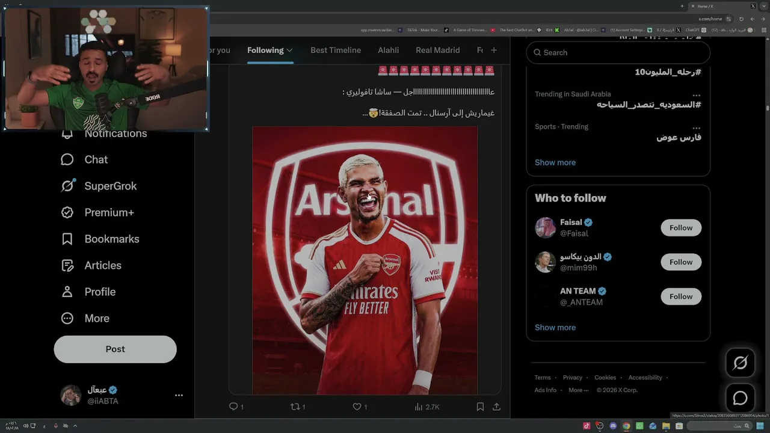Show more accounts to follow
The image size is (770, 433).
click(x=555, y=327)
